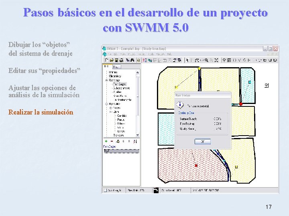Toggle the Hydraulics tree expander

[106, 104]
